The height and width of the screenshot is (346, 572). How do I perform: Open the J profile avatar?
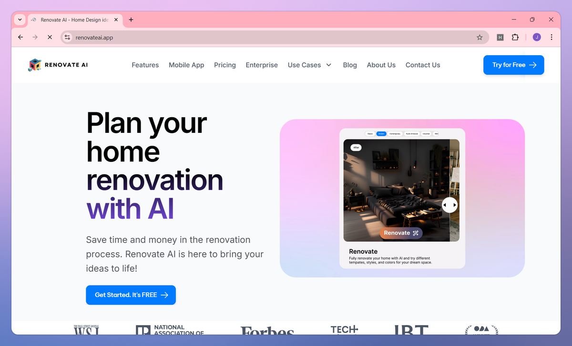click(537, 37)
